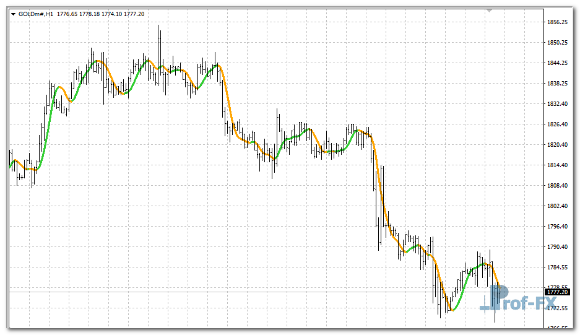
Task: Click the 1784.55 price scale label
Action: pos(558,268)
